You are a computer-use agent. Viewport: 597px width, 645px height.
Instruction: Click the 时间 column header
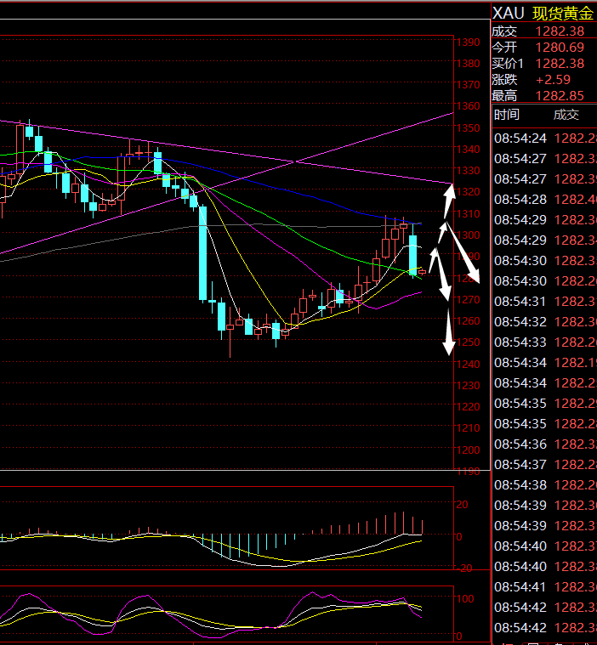(x=507, y=115)
